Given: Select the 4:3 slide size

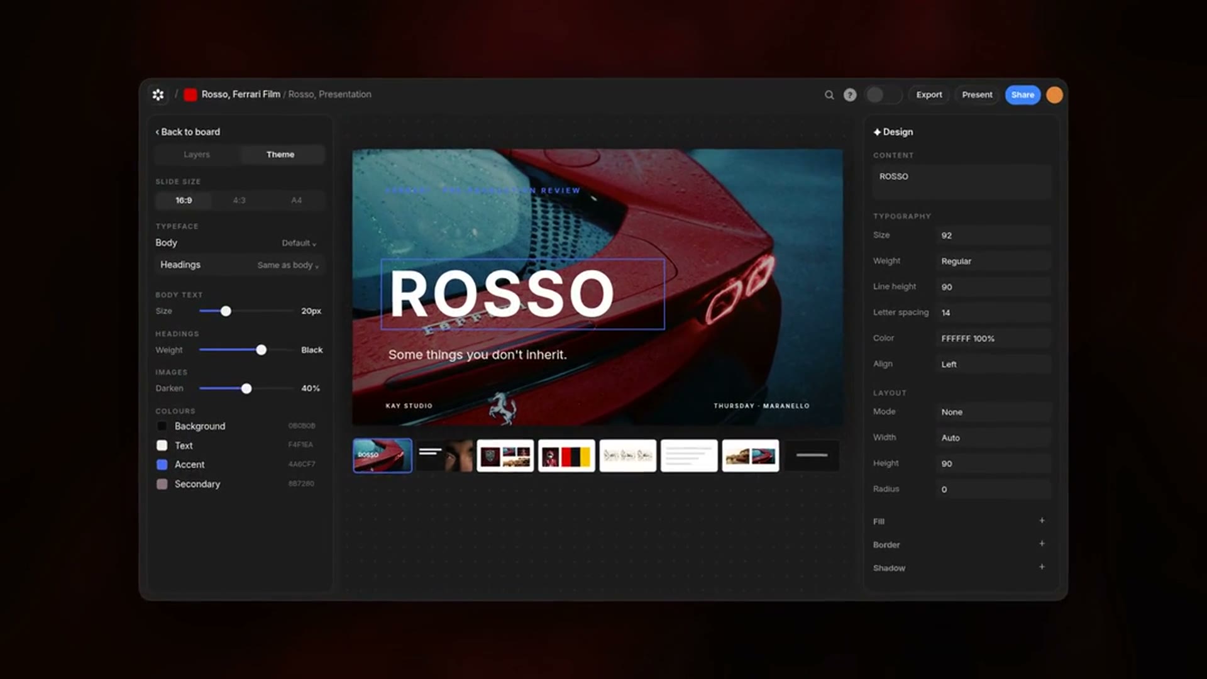Looking at the screenshot, I should (240, 201).
